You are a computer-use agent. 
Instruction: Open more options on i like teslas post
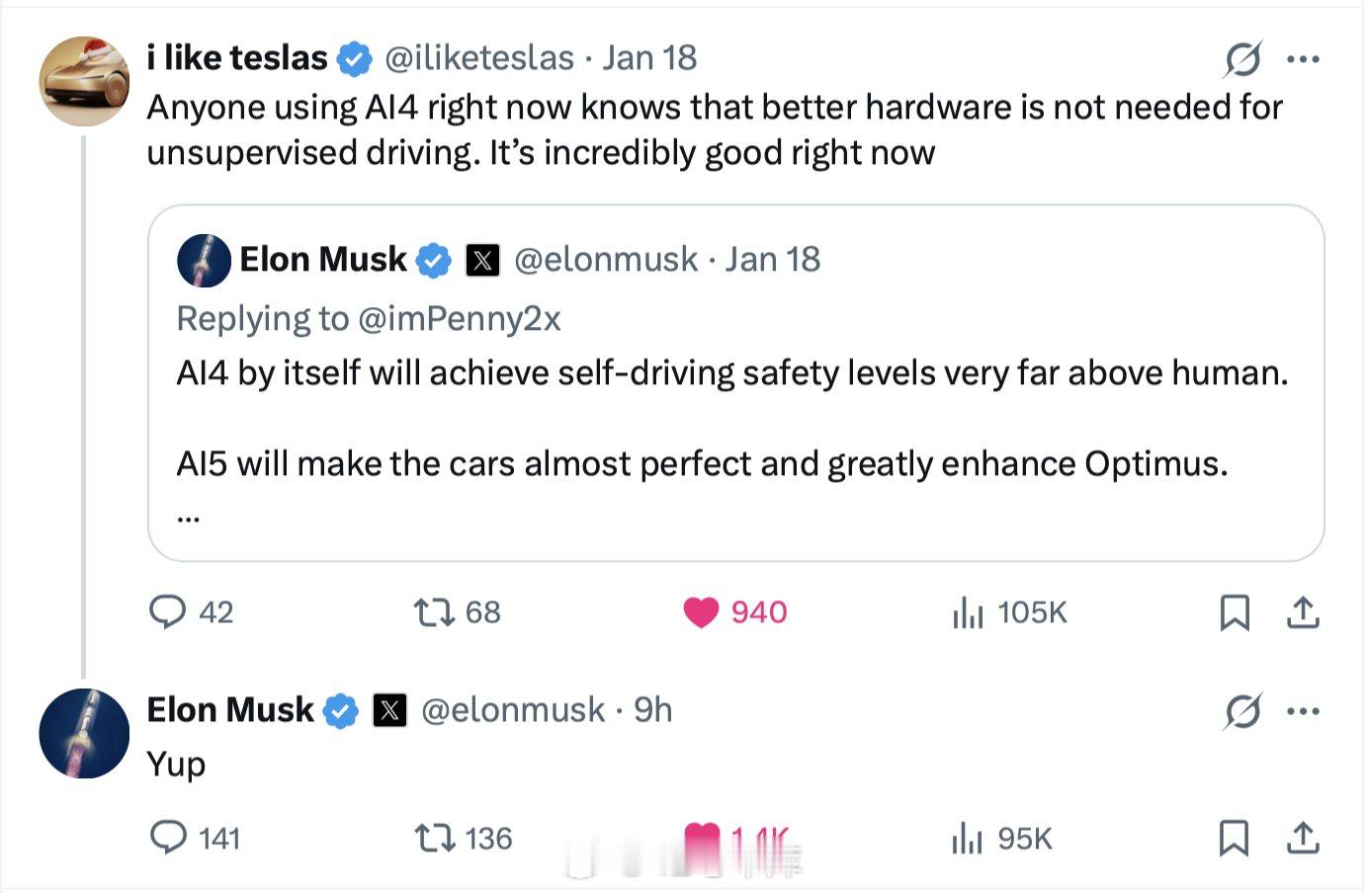pyautogui.click(x=1304, y=59)
